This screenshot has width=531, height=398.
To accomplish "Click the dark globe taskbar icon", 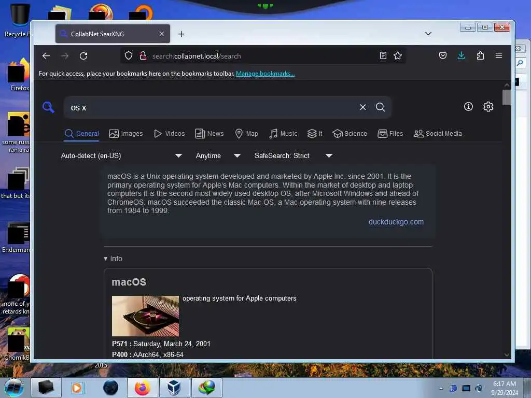I will pyautogui.click(x=111, y=388).
